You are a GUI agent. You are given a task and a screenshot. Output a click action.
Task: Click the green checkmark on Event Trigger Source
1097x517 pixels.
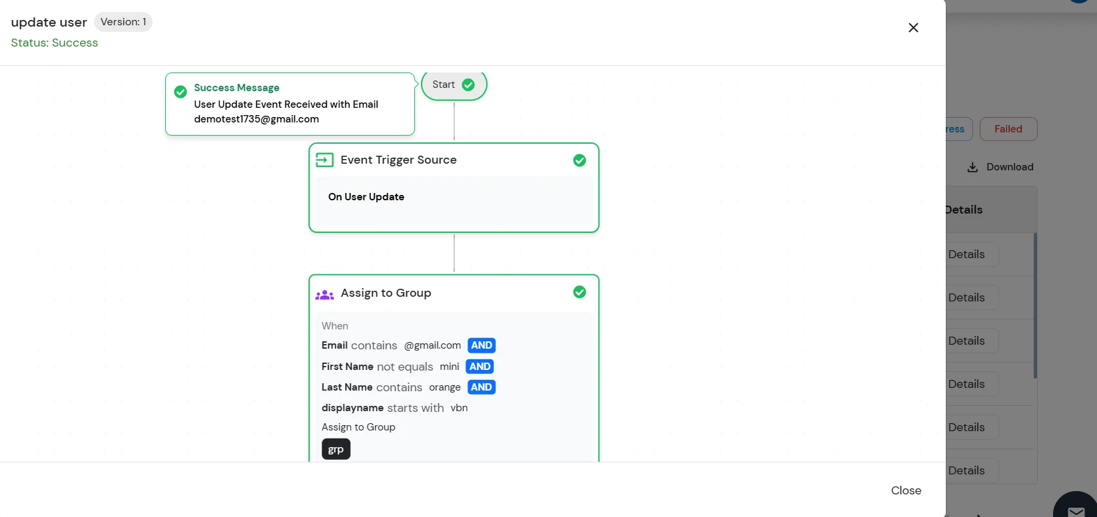[x=579, y=160]
